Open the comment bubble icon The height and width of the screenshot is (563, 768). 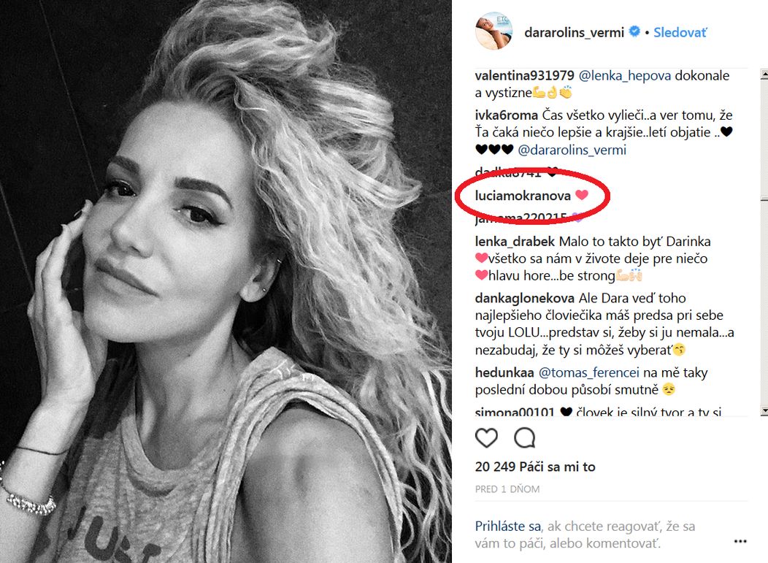pyautogui.click(x=524, y=437)
